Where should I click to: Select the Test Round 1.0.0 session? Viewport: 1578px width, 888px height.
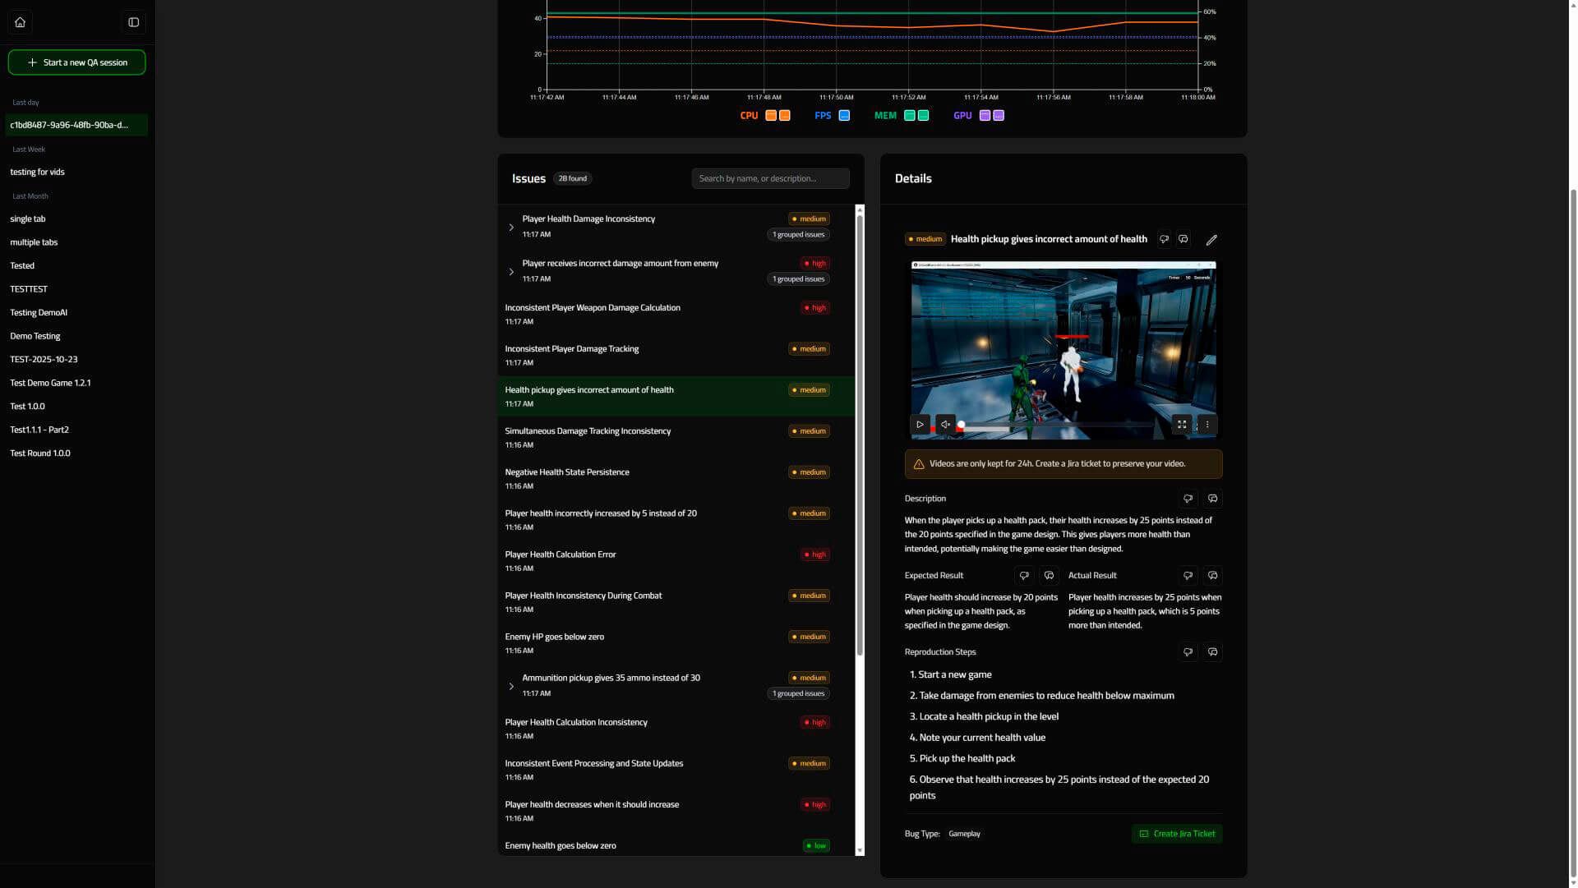click(39, 453)
